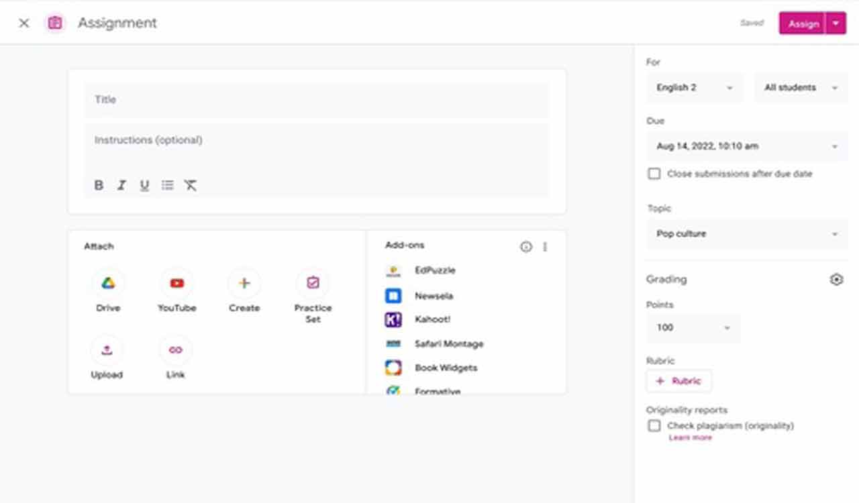Image resolution: width=859 pixels, height=503 pixels.
Task: Enable Check plagiarism originality report
Action: tap(654, 425)
